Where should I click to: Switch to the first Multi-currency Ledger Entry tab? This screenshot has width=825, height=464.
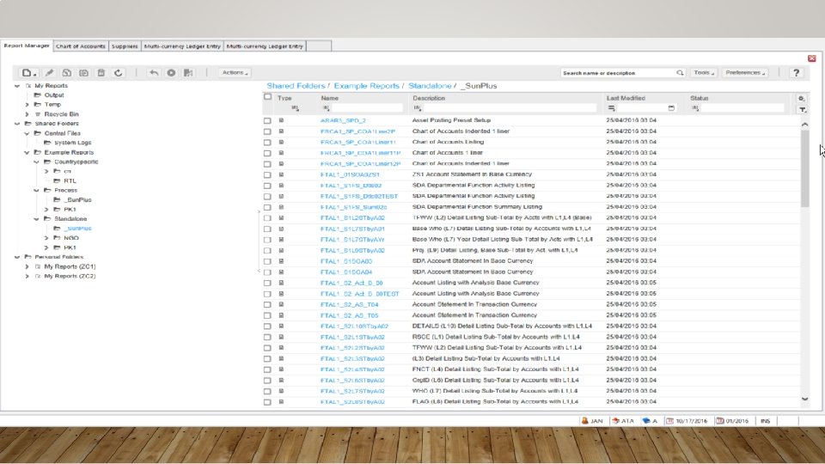[182, 46]
